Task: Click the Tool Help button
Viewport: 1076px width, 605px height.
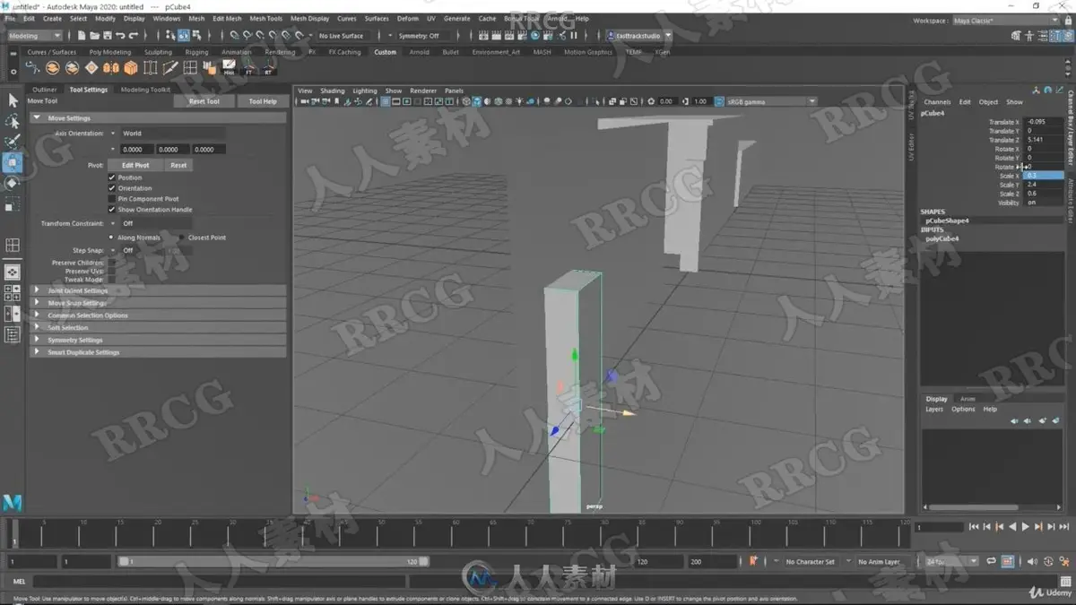Action: (263, 101)
